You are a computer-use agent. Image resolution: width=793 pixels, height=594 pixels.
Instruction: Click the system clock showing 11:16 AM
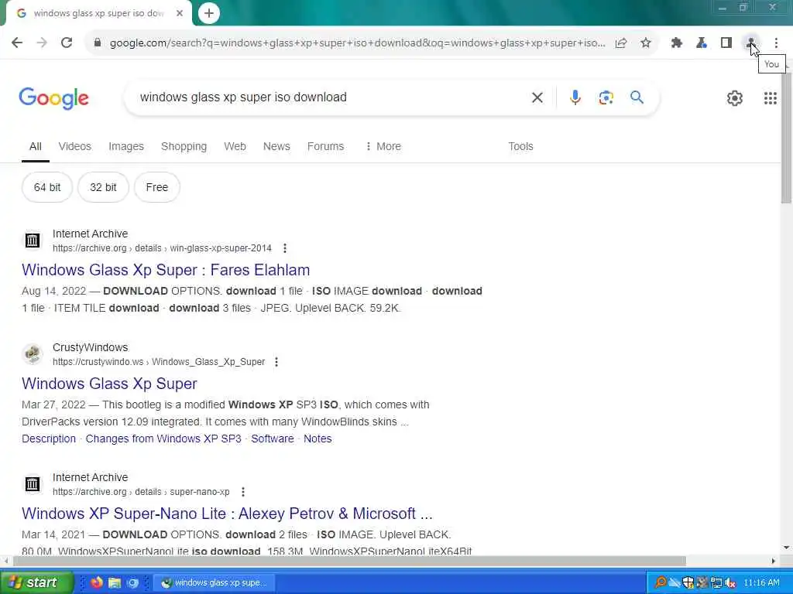762,583
